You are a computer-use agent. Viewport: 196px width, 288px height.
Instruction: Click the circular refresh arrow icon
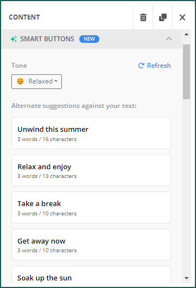coord(141,66)
